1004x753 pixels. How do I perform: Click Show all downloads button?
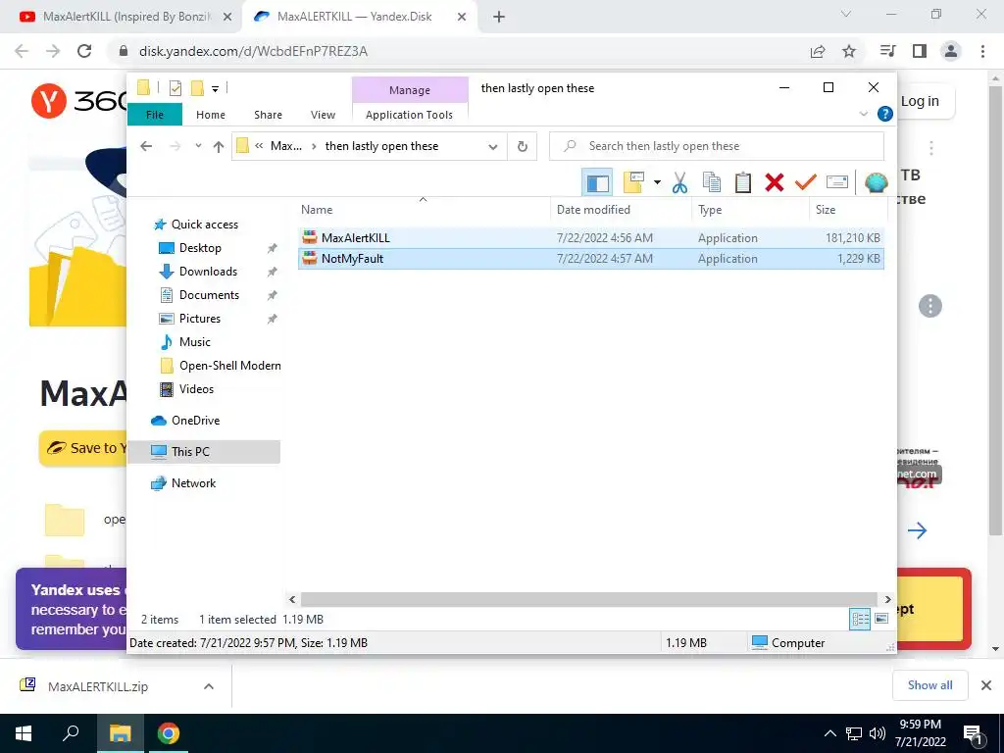929,685
